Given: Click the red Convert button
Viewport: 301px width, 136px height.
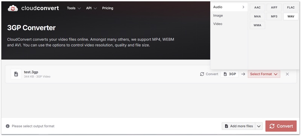Looking at the screenshot, I should [x=281, y=126].
